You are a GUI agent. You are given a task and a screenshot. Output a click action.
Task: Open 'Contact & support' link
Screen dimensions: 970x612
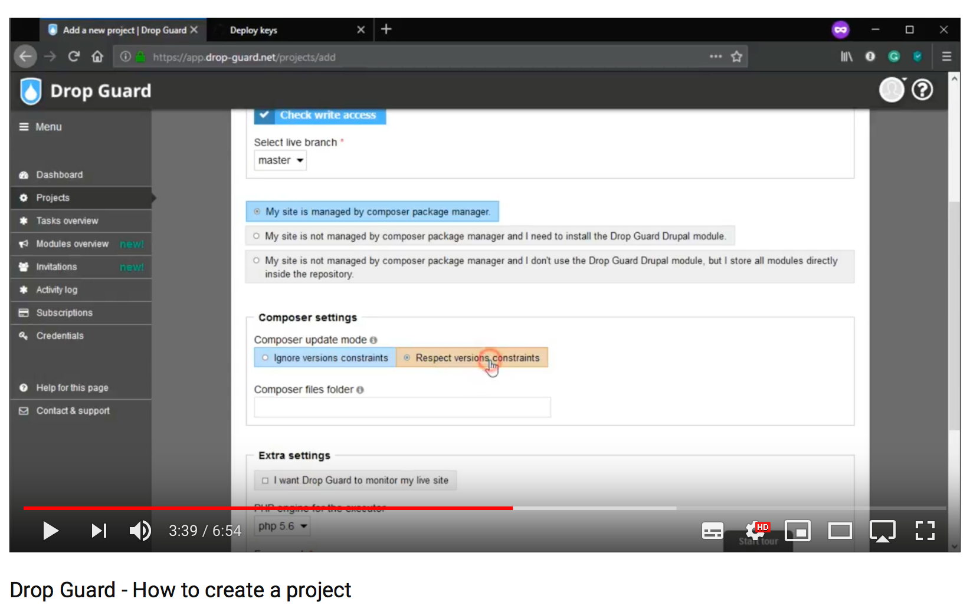(x=81, y=410)
